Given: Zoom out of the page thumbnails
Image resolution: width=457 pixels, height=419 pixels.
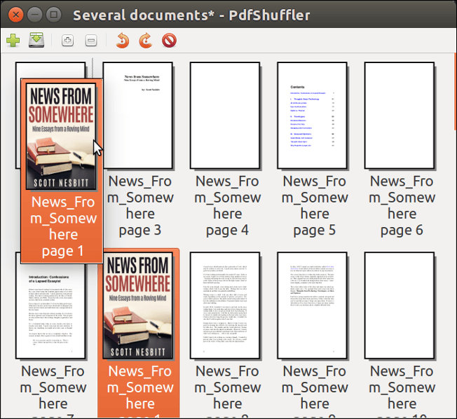Looking at the screenshot, I should click(91, 41).
